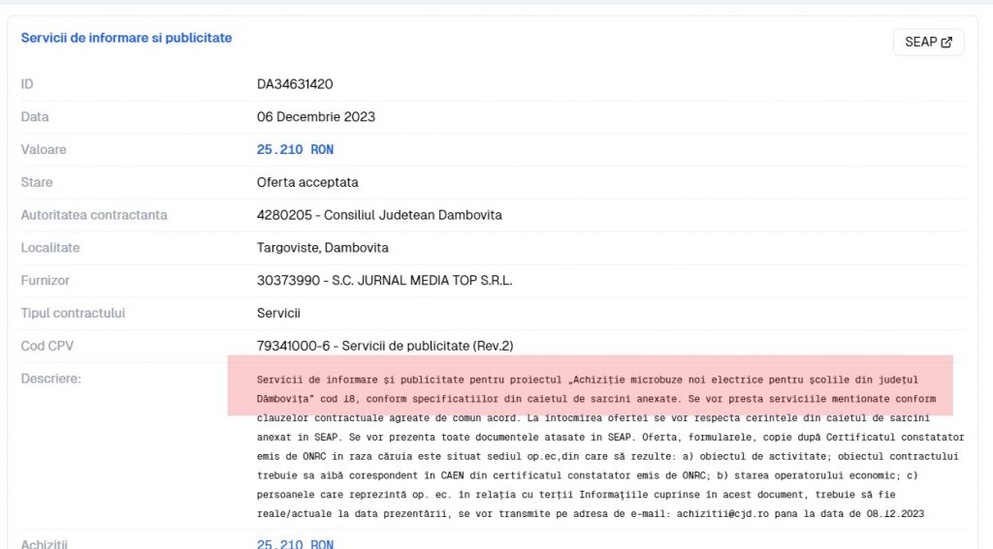
Task: Click the date 06 Decembrie 2023
Action: click(315, 117)
